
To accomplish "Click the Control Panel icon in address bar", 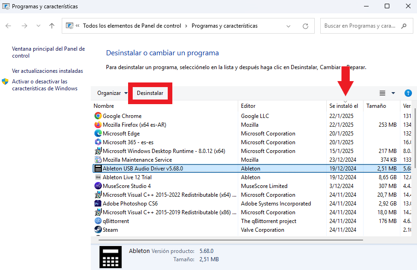I will point(70,26).
